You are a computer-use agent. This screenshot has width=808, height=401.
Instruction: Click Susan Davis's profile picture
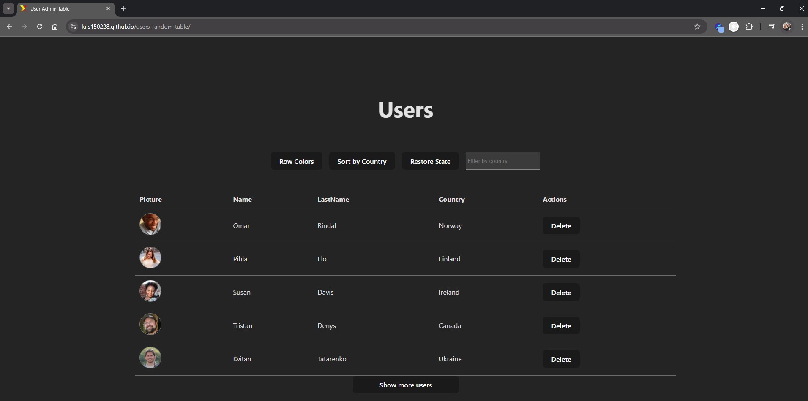[150, 291]
